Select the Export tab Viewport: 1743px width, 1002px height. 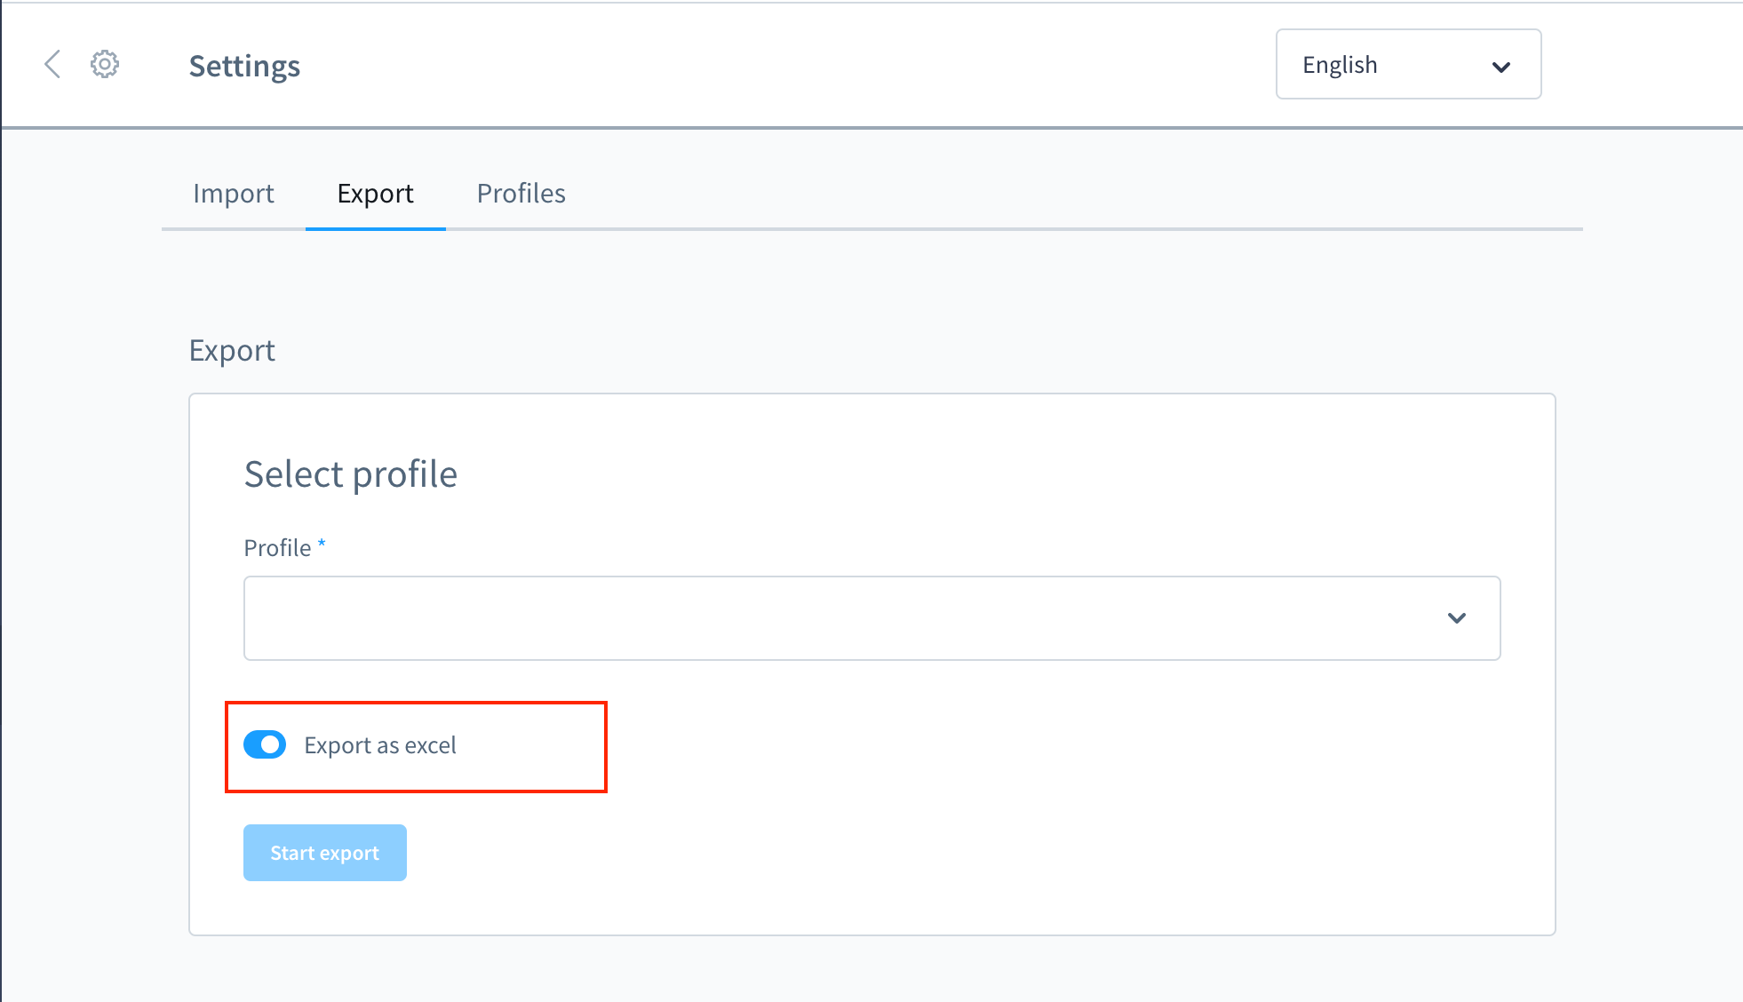[x=376, y=194]
